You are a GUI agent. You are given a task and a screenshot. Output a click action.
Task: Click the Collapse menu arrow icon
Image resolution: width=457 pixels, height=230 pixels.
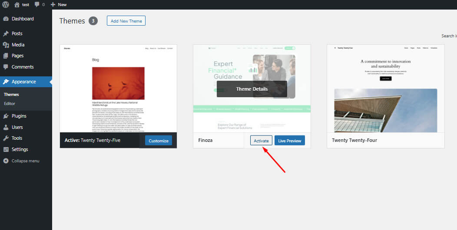(x=6, y=161)
